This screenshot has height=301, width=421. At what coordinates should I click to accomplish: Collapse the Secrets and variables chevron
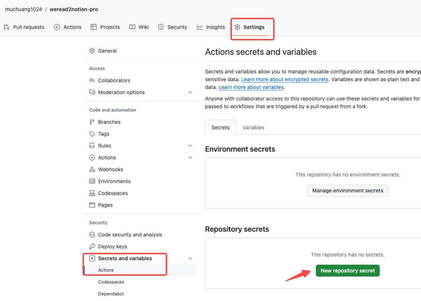[x=190, y=259]
